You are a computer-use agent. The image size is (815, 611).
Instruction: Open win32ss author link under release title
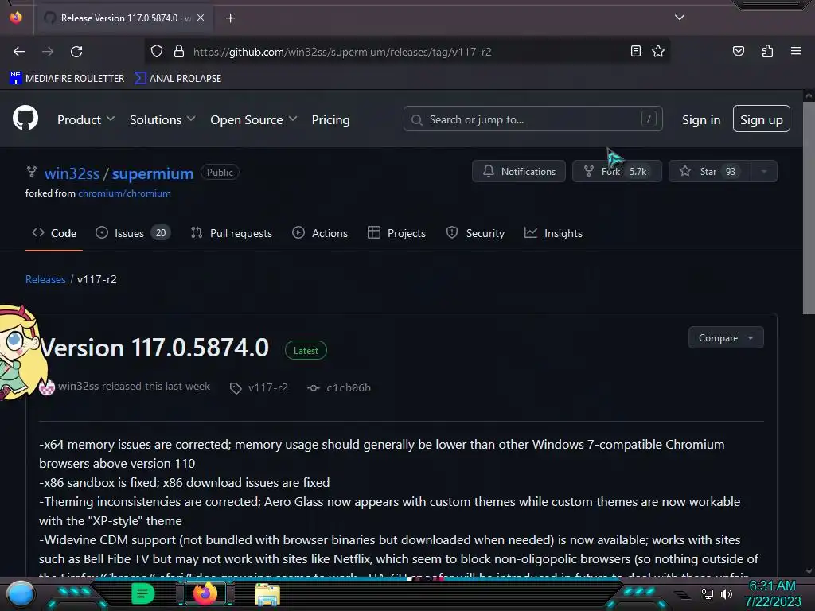pos(78,386)
